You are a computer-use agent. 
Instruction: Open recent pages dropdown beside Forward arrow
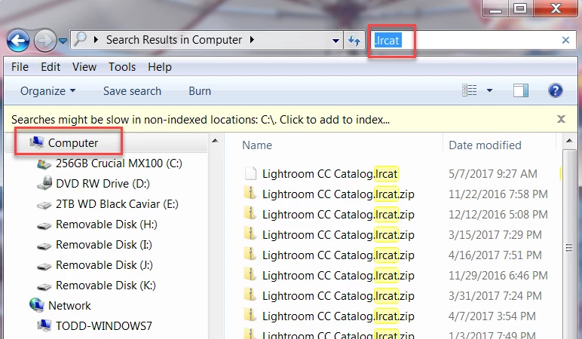63,41
